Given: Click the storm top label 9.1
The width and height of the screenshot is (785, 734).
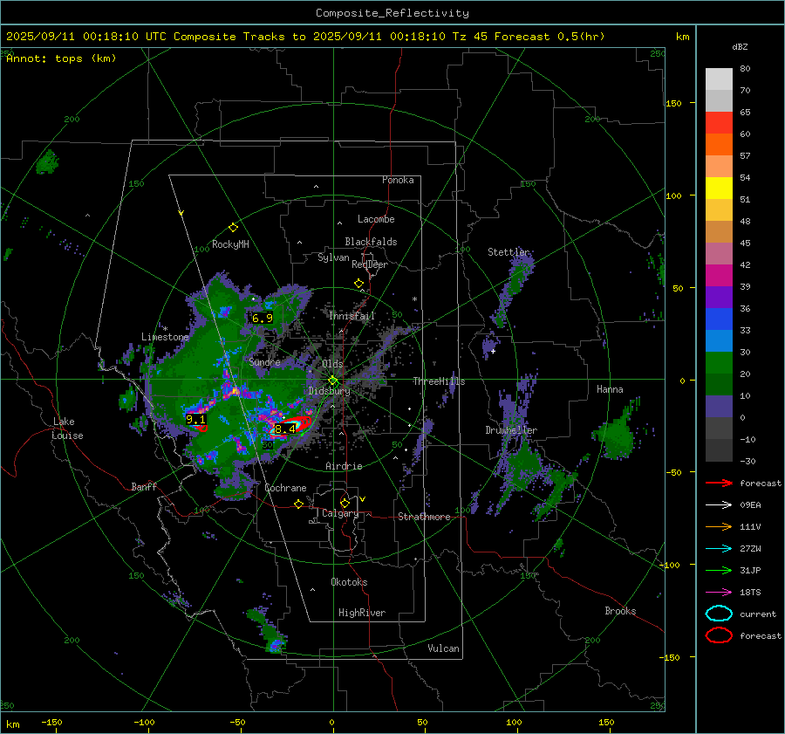Looking at the screenshot, I should click(x=195, y=419).
